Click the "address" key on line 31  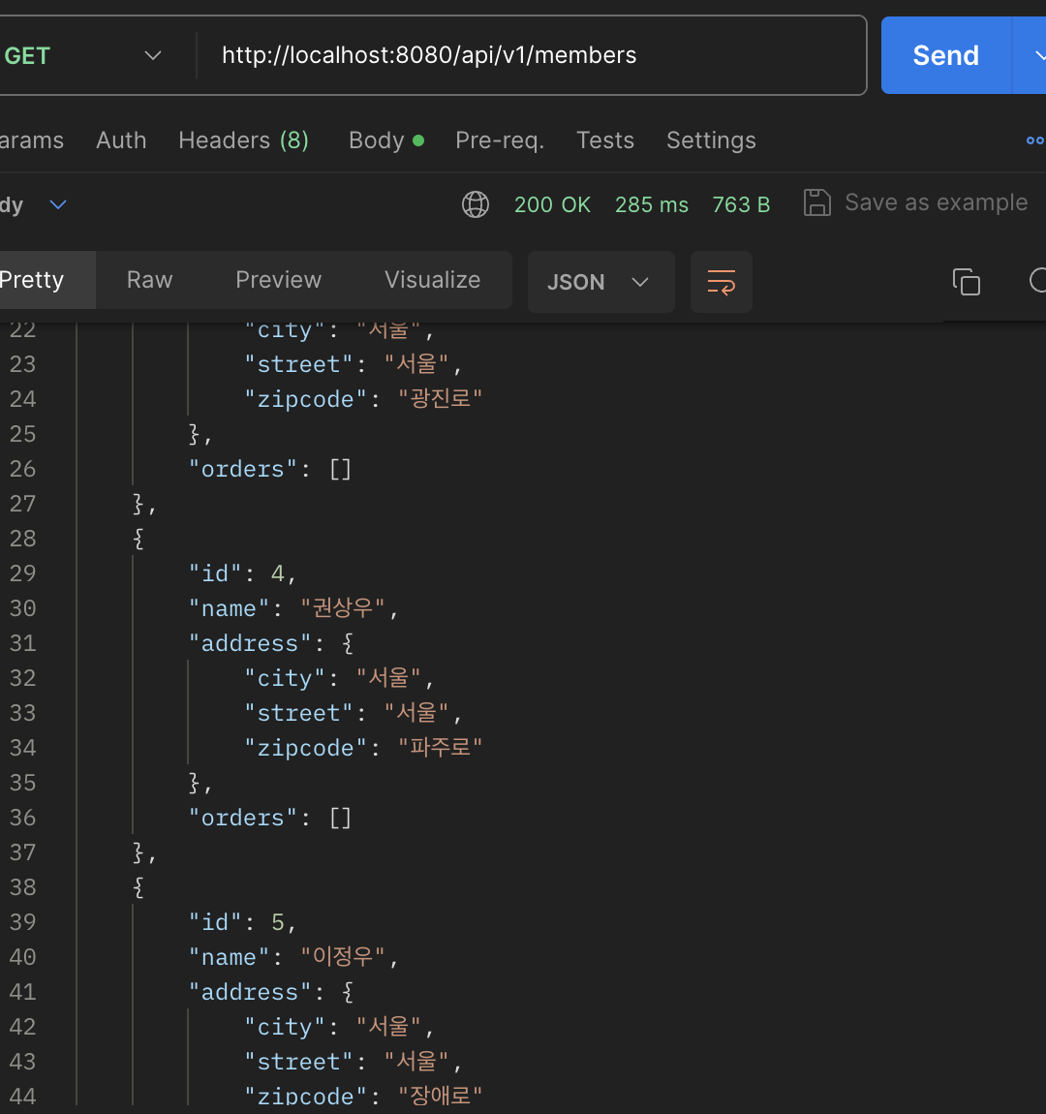click(x=250, y=643)
